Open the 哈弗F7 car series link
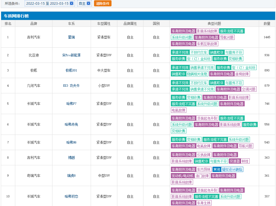 (72, 104)
